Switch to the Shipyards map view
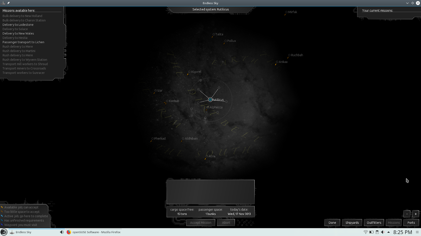The width and height of the screenshot is (421, 236). click(x=352, y=223)
